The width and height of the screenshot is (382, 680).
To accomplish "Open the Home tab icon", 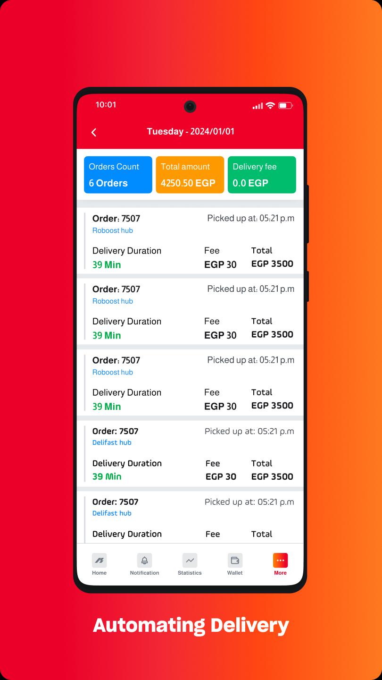I will [99, 561].
